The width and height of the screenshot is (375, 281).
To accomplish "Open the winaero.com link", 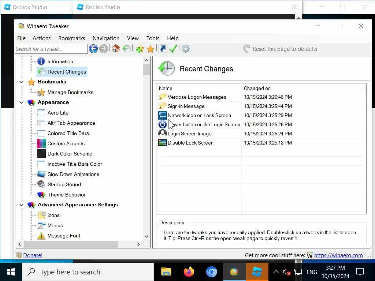I will (338, 255).
